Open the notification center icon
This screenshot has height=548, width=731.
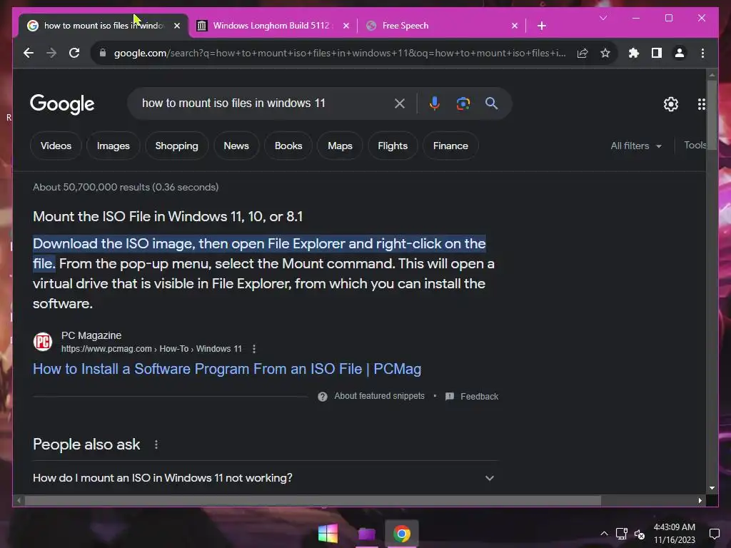[x=714, y=534]
